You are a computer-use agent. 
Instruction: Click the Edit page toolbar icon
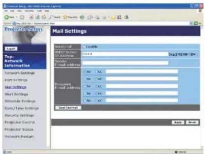click(x=105, y=17)
